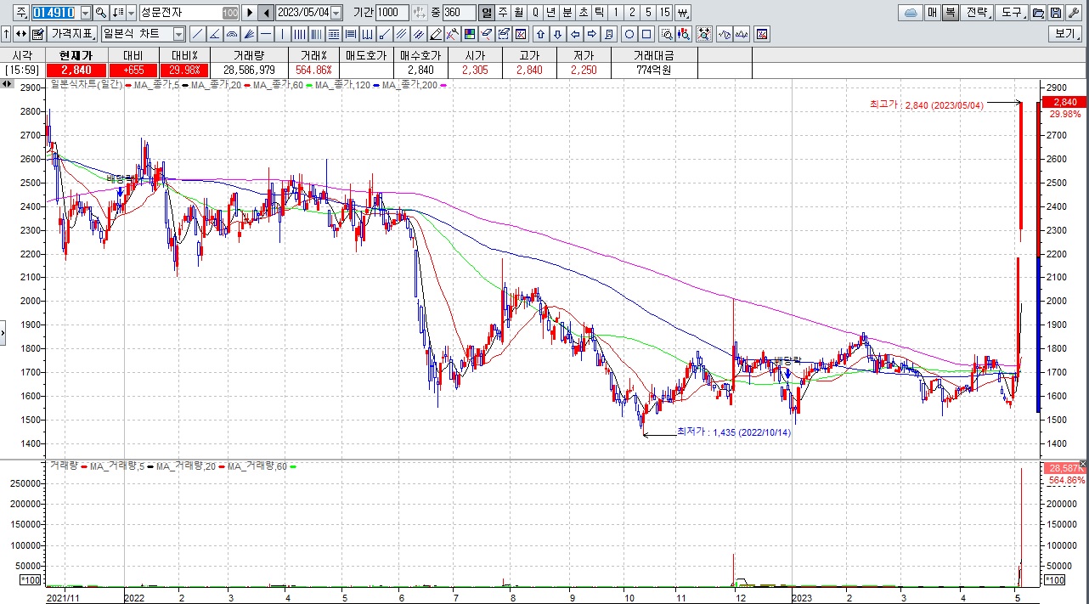The image size is (1089, 604).
Task: Expand the left side panel arrow
Action: pos(3,333)
